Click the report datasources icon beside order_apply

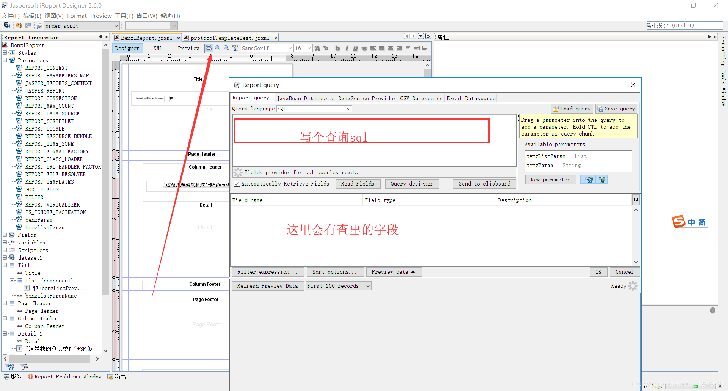coord(39,26)
